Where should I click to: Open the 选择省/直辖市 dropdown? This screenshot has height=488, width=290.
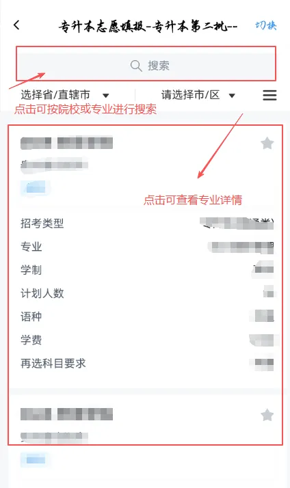click(65, 94)
